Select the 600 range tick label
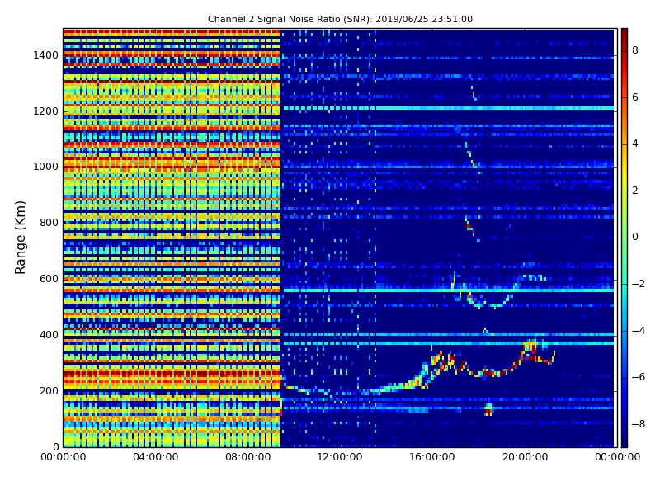660x495 pixels. click(x=49, y=279)
